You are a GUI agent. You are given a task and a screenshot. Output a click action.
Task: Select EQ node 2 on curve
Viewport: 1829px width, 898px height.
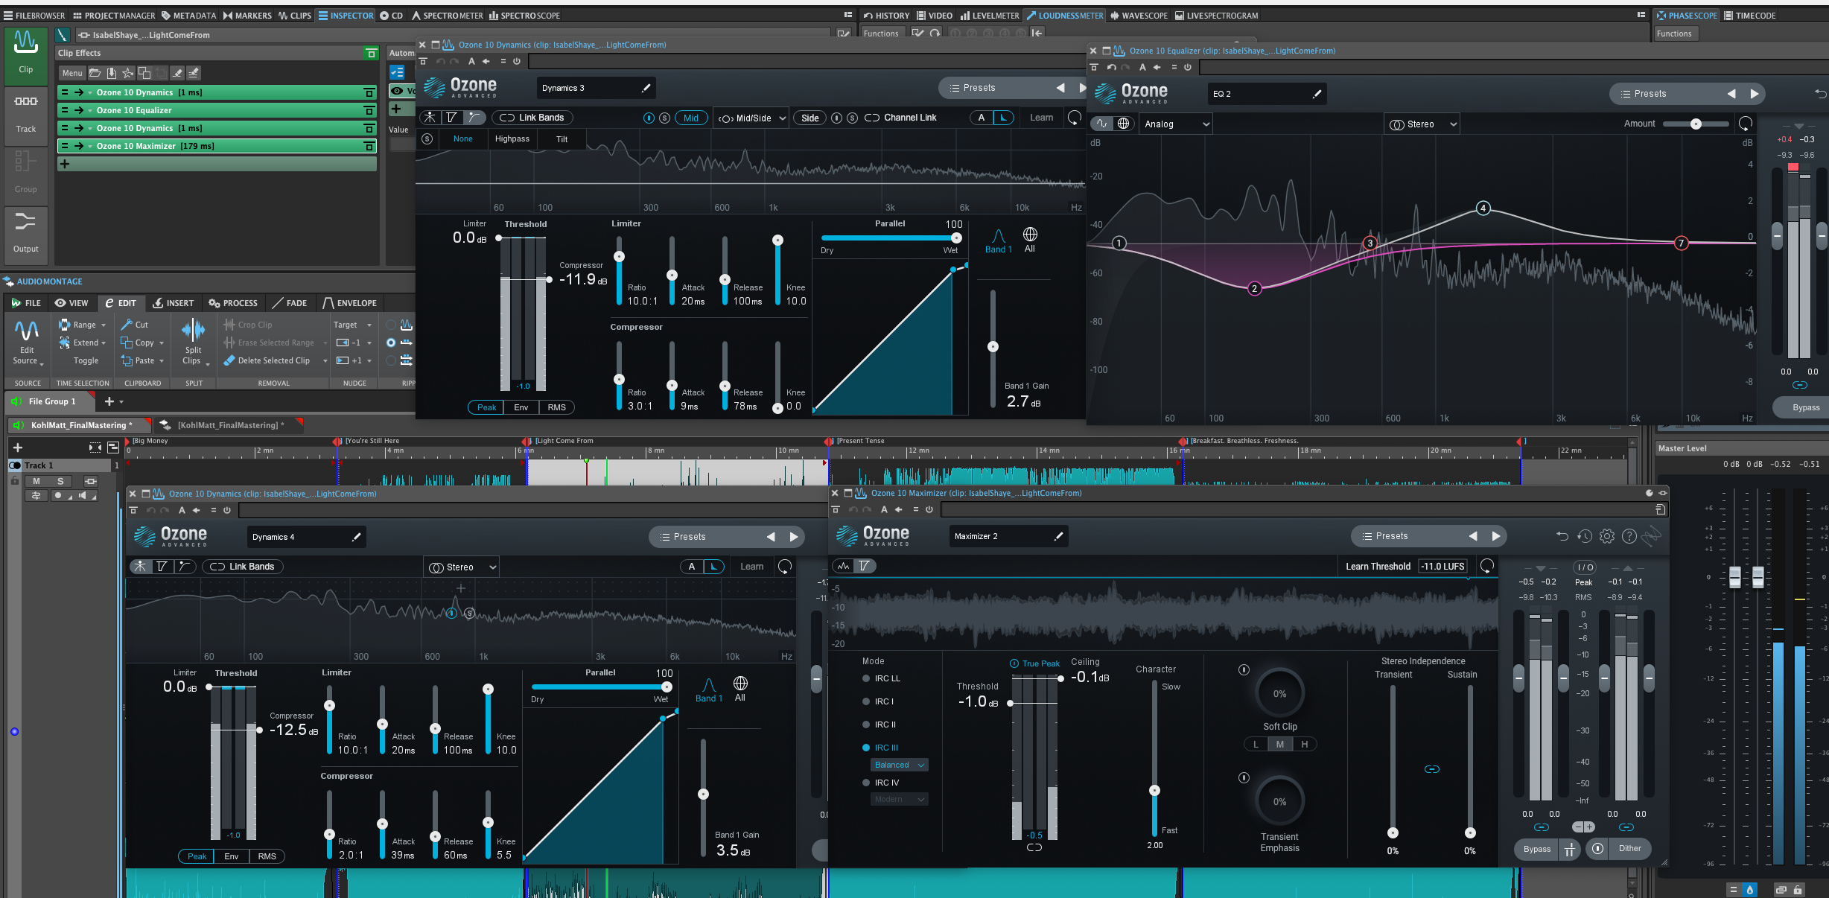pyautogui.click(x=1254, y=288)
